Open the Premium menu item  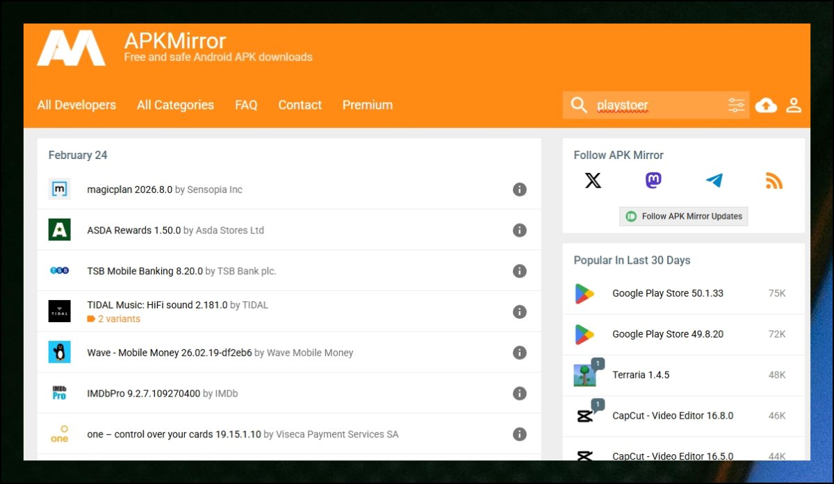368,105
